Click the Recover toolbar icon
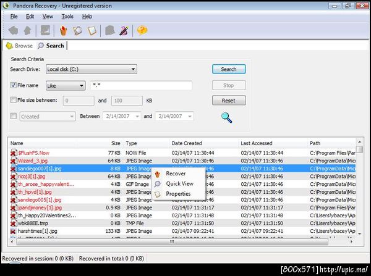This screenshot has width=371, height=276. click(x=64, y=30)
